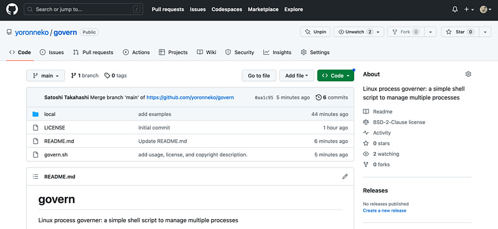Switch to the Issues tab

pyautogui.click(x=52, y=52)
